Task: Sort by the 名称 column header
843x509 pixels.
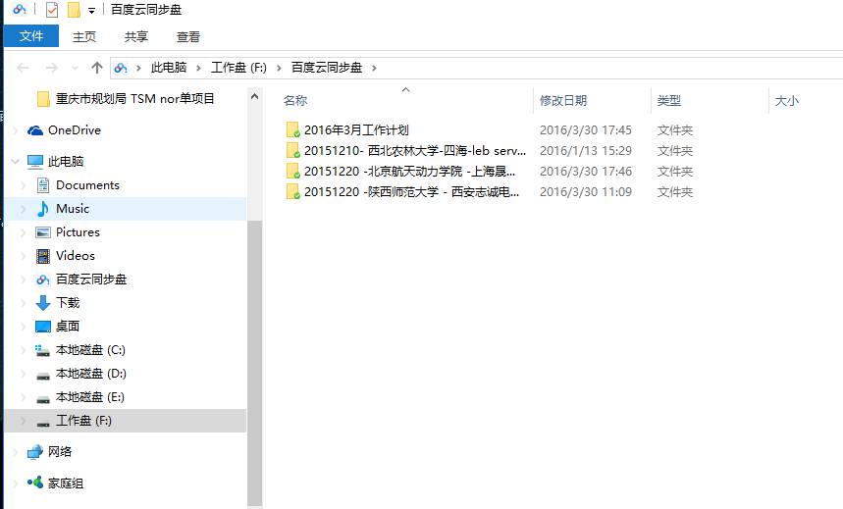Action: click(x=295, y=100)
